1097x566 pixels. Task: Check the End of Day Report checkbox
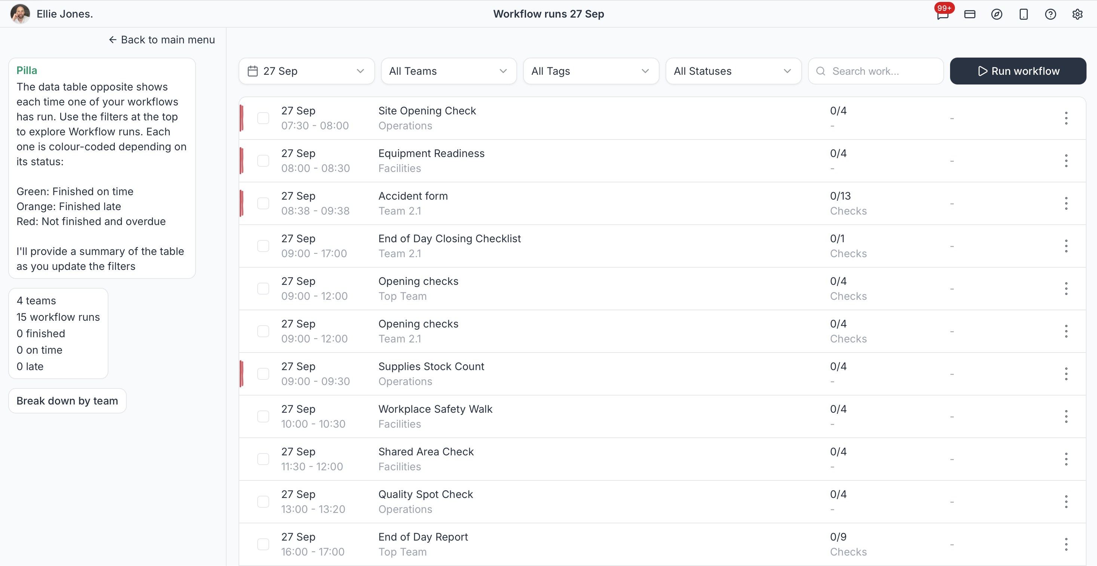coord(263,544)
